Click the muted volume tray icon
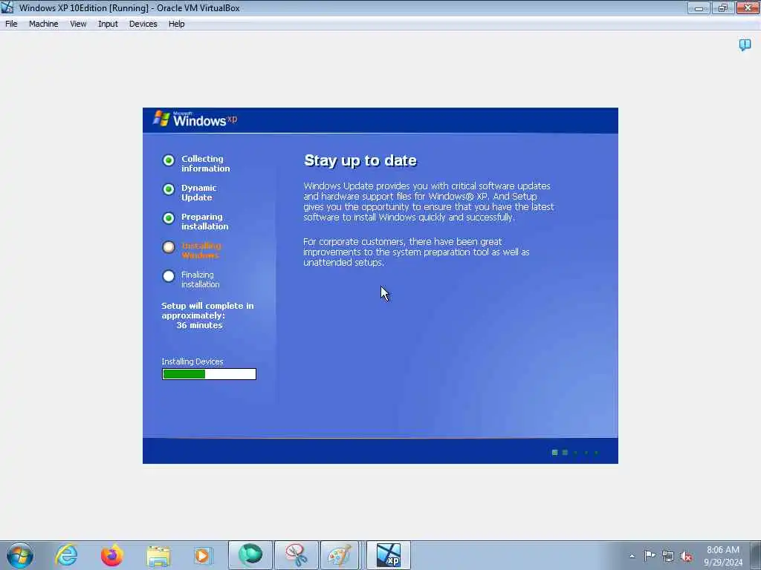Viewport: 761px width, 570px height. click(686, 556)
